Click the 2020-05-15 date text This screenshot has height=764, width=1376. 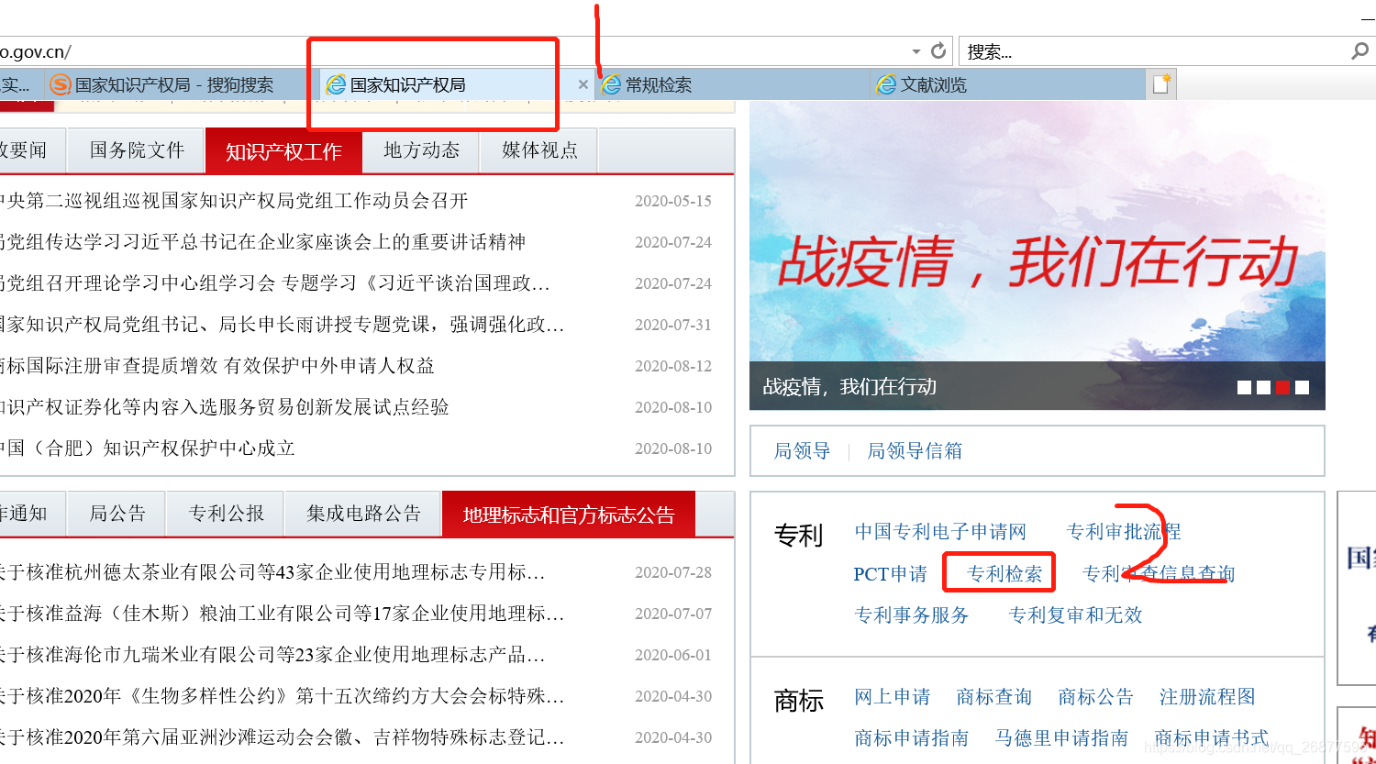click(673, 201)
